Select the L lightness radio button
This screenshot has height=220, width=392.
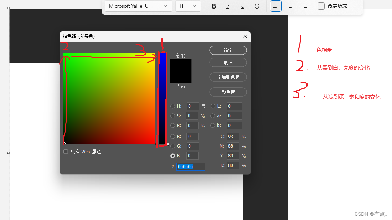(213, 106)
